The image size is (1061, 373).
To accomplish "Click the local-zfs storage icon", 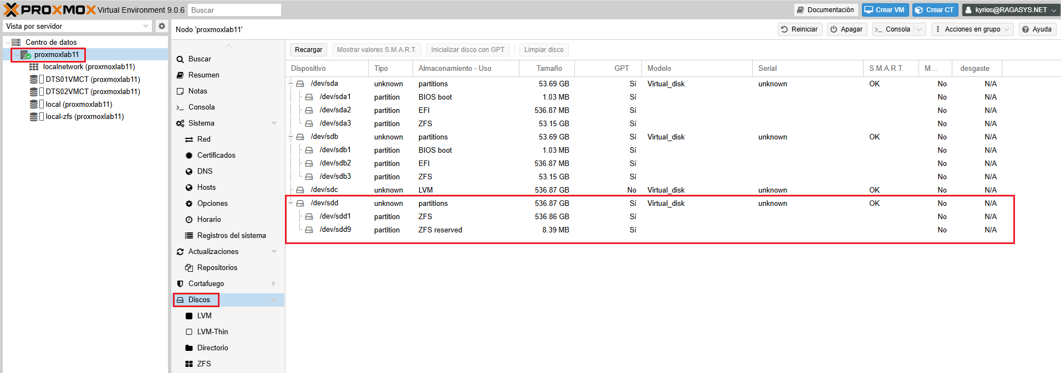I will pos(34,116).
